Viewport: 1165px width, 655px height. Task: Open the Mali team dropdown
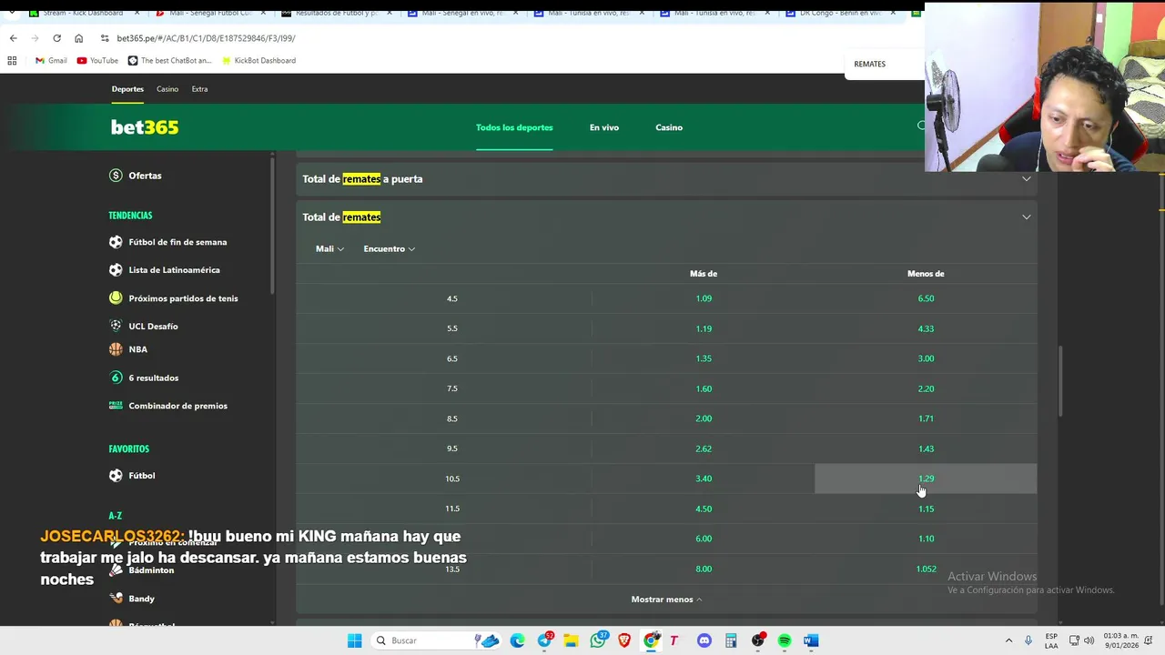pyautogui.click(x=329, y=249)
